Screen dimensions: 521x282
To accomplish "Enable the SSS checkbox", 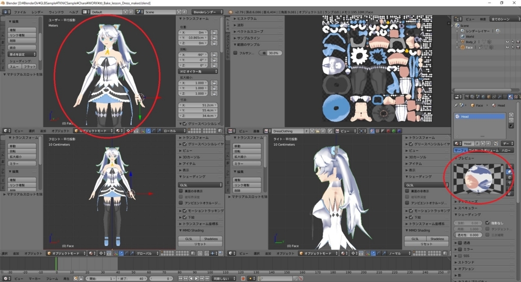I will [460, 256].
